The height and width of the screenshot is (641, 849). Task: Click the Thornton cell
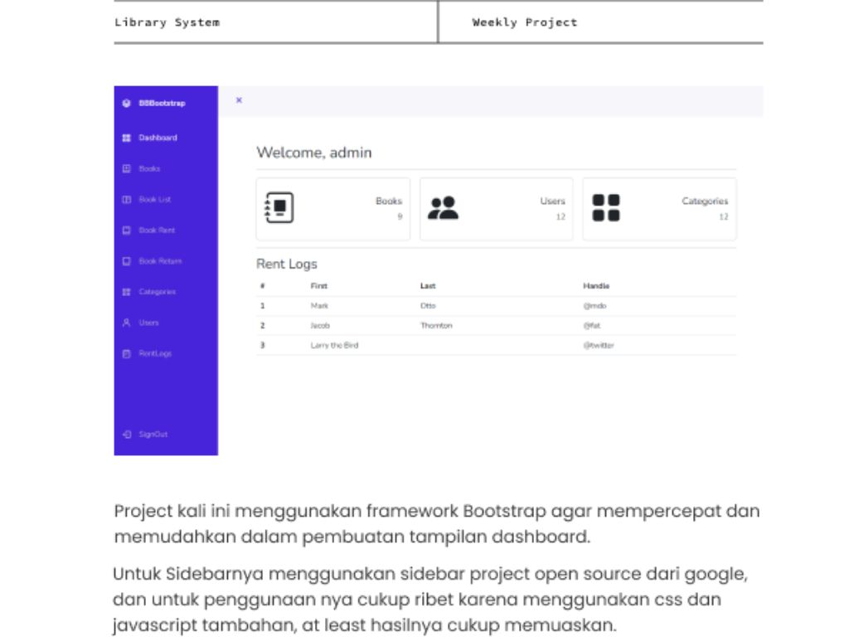click(x=436, y=326)
